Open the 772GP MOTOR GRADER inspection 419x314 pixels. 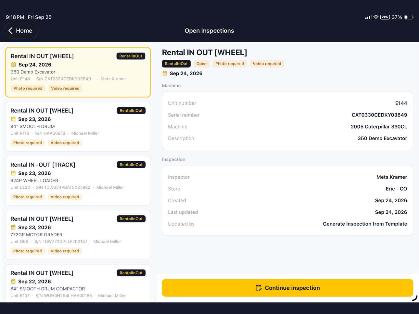(x=78, y=235)
